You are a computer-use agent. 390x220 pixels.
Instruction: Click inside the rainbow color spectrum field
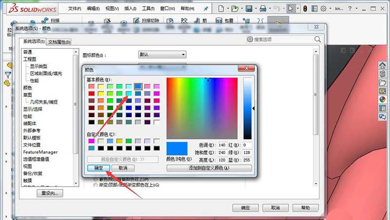(x=202, y=108)
